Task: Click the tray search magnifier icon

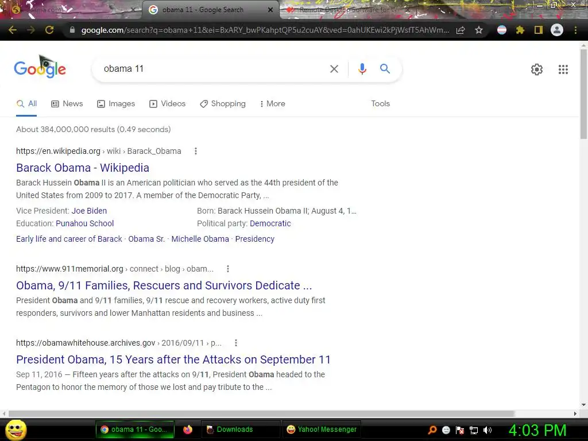Action: pos(432,430)
